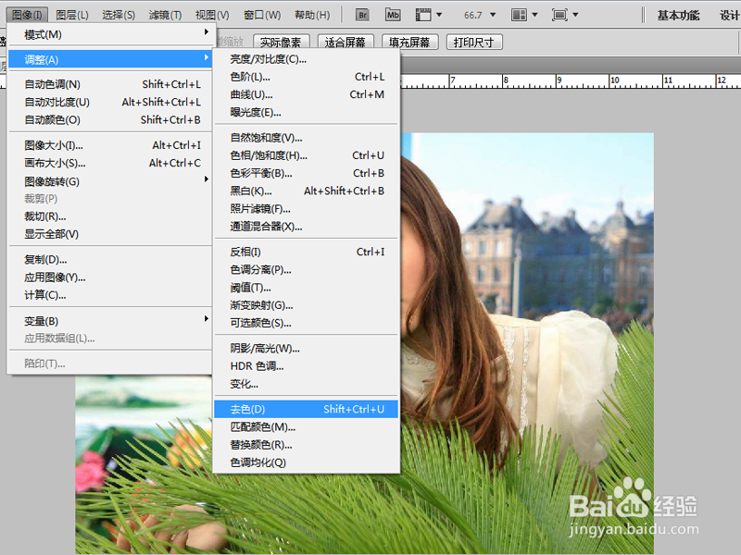This screenshot has height=555, width=741.
Task: Open the 图层(L) menu
Action: tap(72, 15)
